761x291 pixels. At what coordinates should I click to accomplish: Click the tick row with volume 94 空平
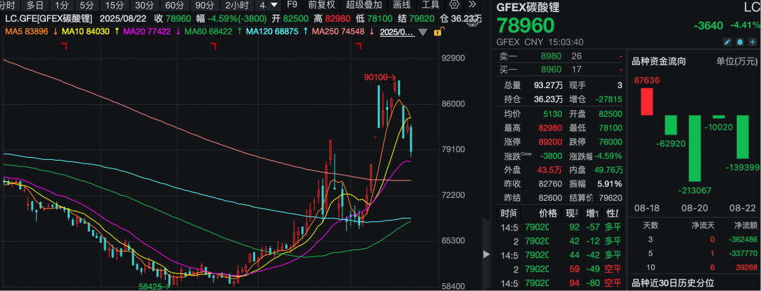tap(561, 283)
